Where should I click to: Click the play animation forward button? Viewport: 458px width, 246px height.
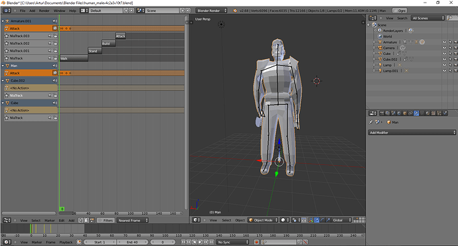tap(200, 242)
